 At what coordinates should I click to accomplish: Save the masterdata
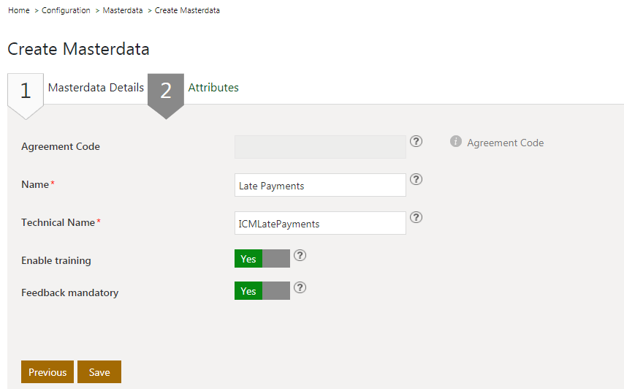99,372
